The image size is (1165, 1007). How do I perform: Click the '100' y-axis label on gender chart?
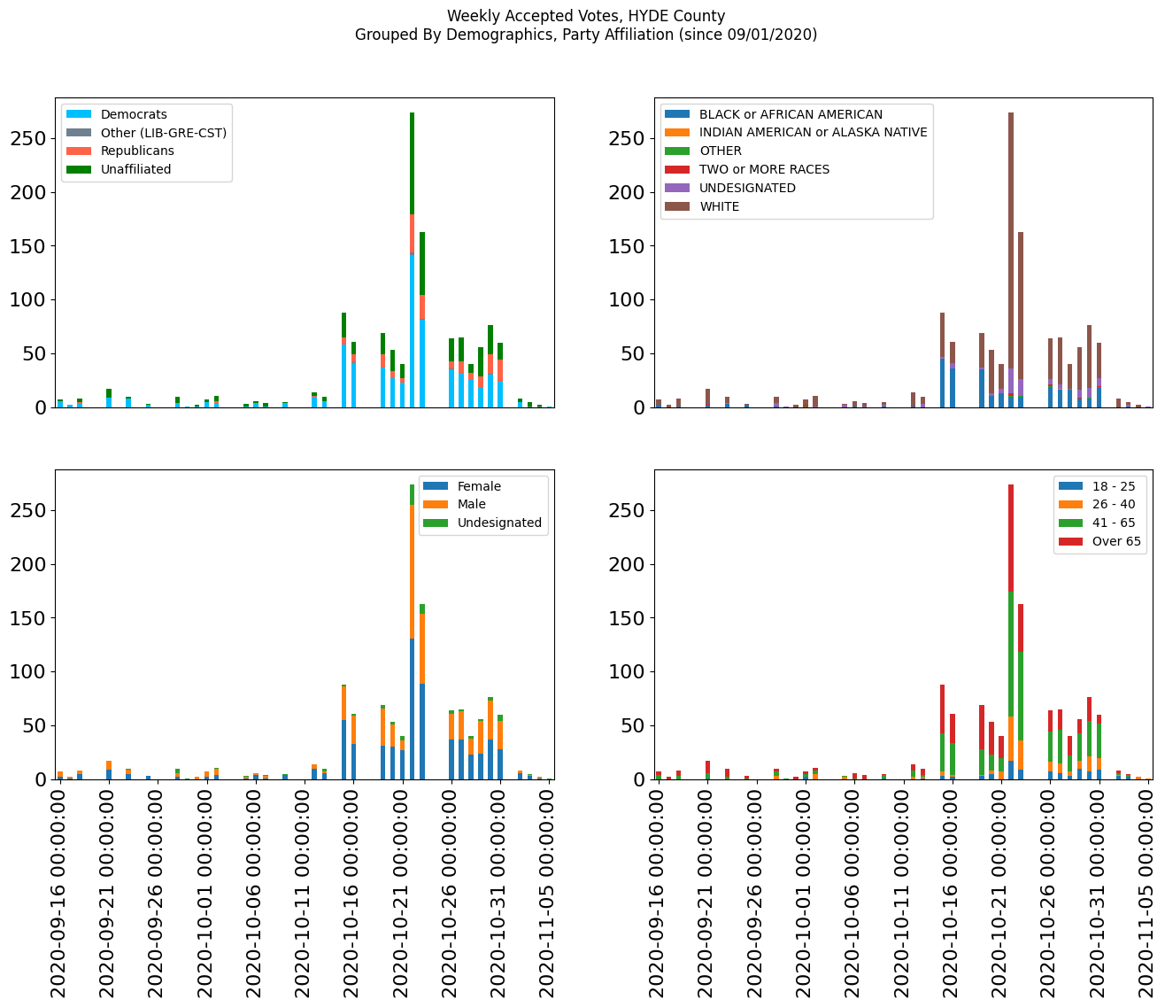click(27, 672)
